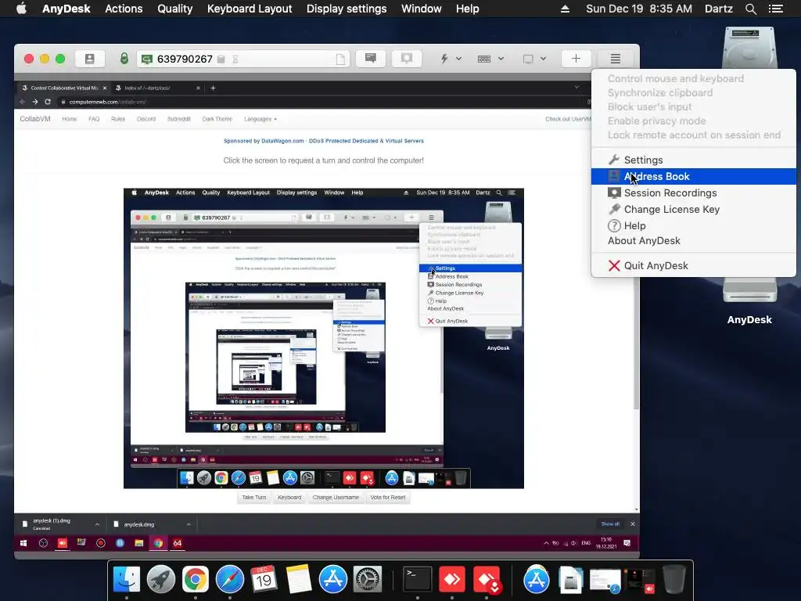The image size is (801, 601).
Task: Expand options for anydesk.dmg download
Action: (189, 524)
